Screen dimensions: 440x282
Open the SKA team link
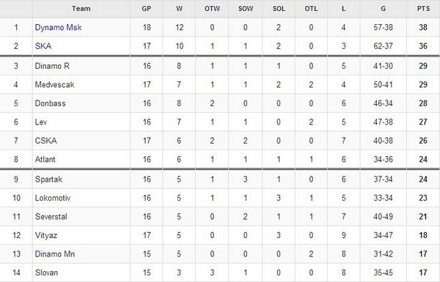click(x=43, y=46)
